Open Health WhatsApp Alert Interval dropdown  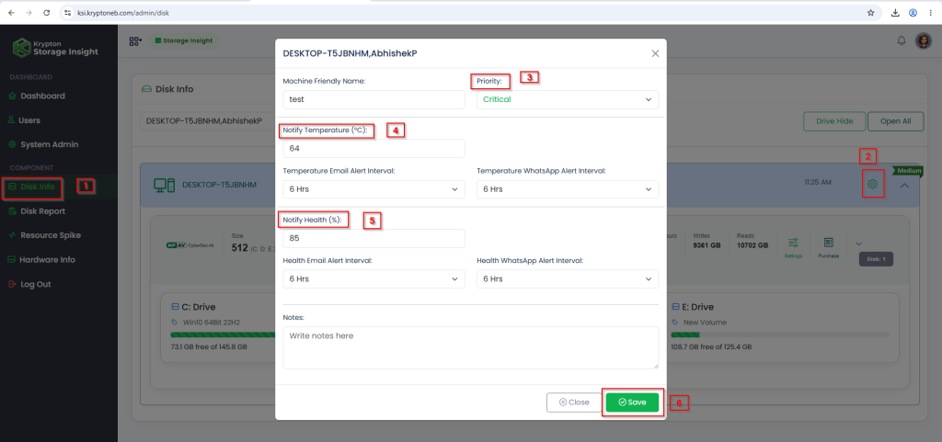[568, 278]
